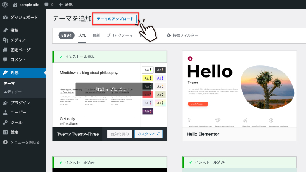Open メディア menu

tap(18, 40)
